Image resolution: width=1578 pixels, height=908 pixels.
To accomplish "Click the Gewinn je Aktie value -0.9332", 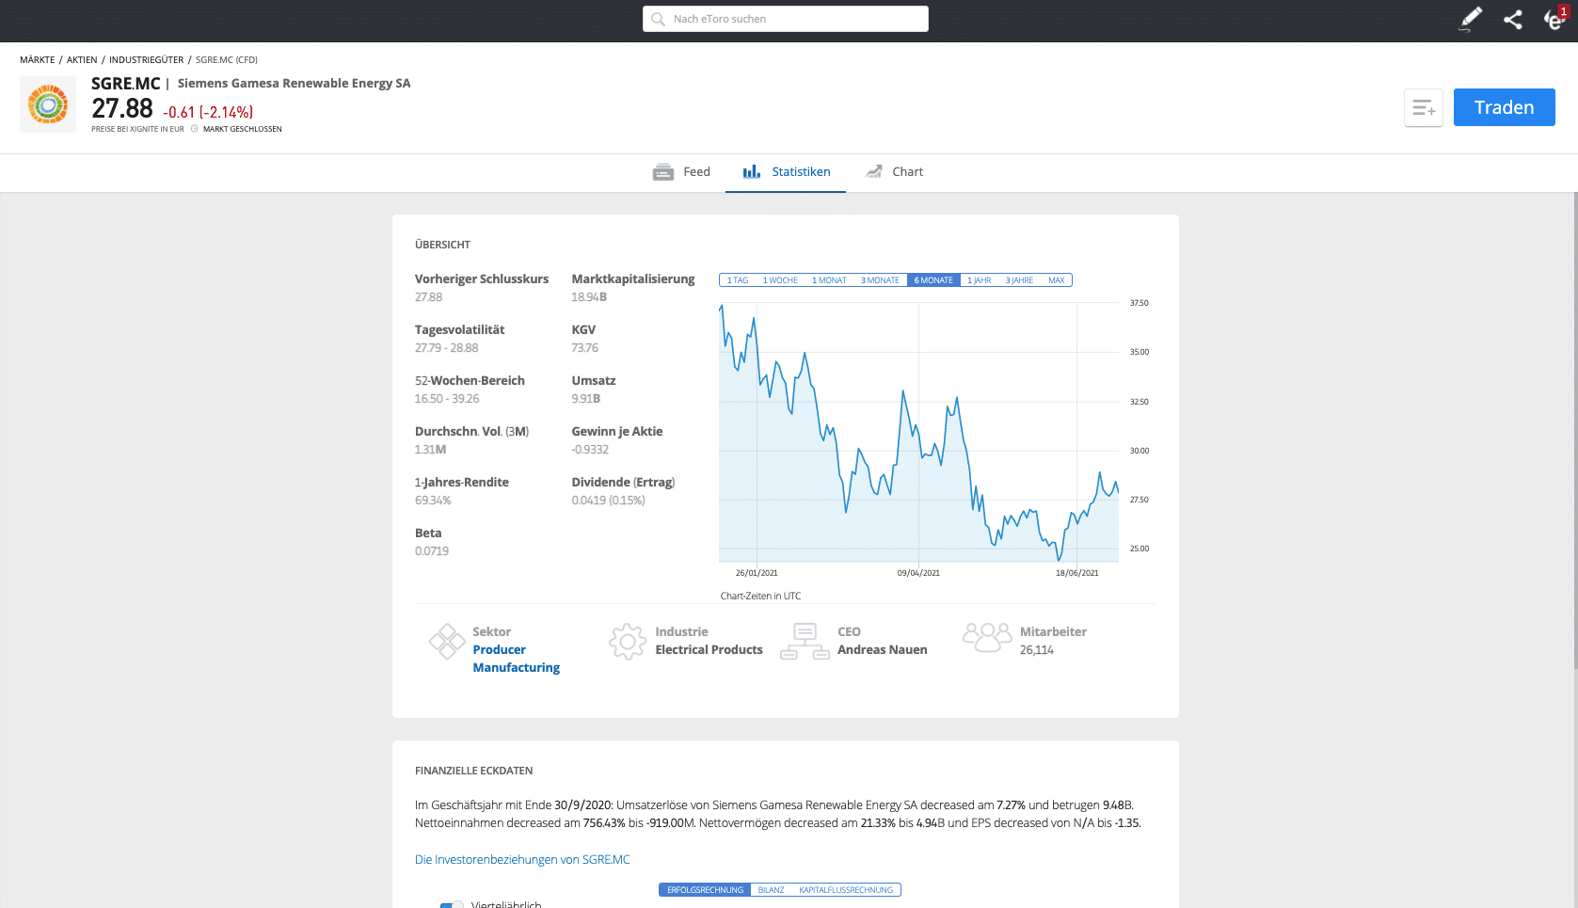I will click(590, 450).
